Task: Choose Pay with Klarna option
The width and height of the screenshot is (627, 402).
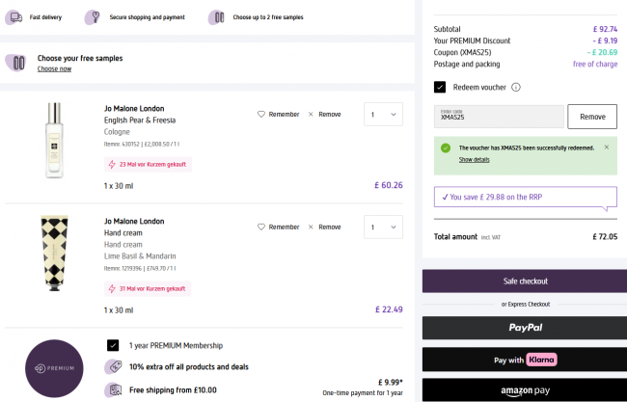Action: click(524, 360)
